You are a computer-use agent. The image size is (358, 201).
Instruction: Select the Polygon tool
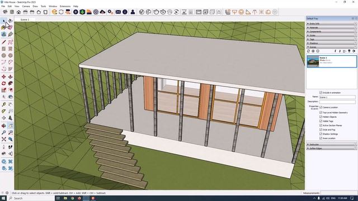[10, 55]
